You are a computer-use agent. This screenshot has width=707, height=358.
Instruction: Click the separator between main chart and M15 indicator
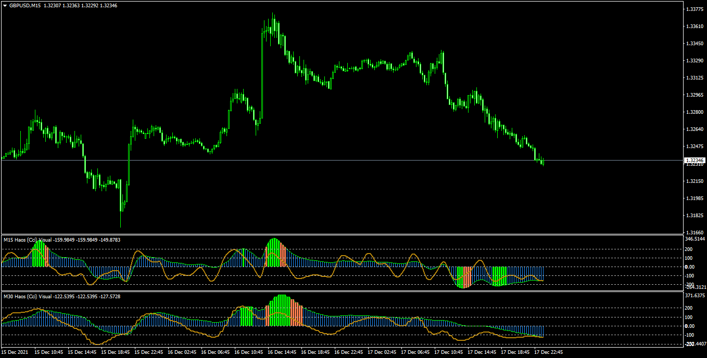[341, 235]
